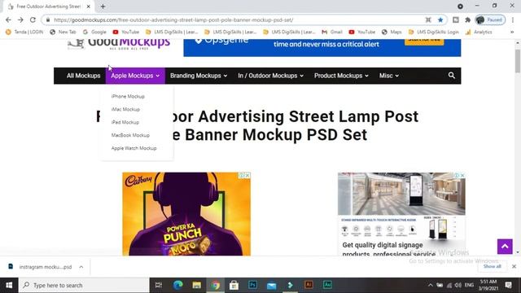Click the site search magnifier icon
Image resolution: width=521 pixels, height=293 pixels.
451,76
